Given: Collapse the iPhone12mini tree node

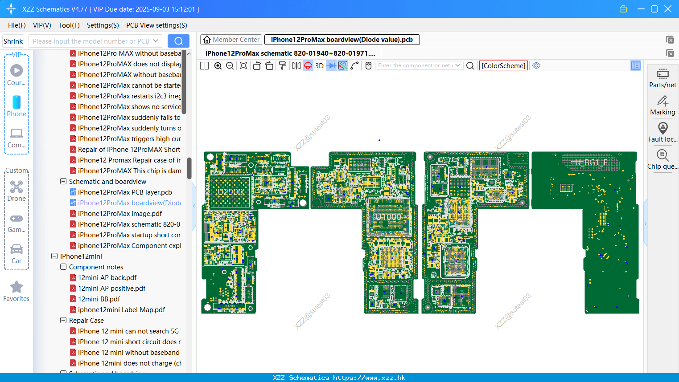Looking at the screenshot, I should pyautogui.click(x=54, y=256).
